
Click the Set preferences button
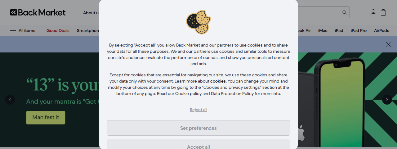198,128
